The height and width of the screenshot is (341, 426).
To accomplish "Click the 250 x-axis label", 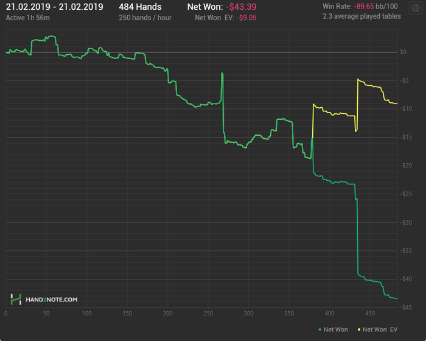I will 208,314.
